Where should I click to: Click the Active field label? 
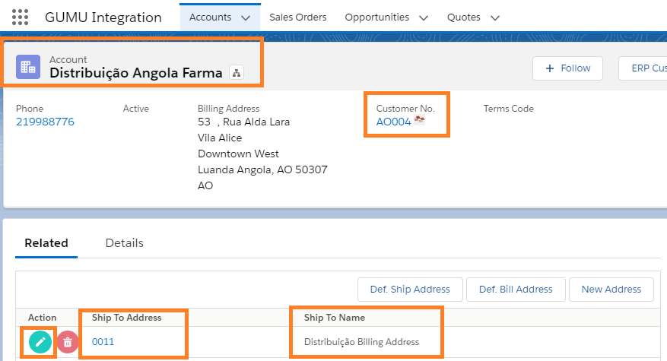pyautogui.click(x=135, y=109)
